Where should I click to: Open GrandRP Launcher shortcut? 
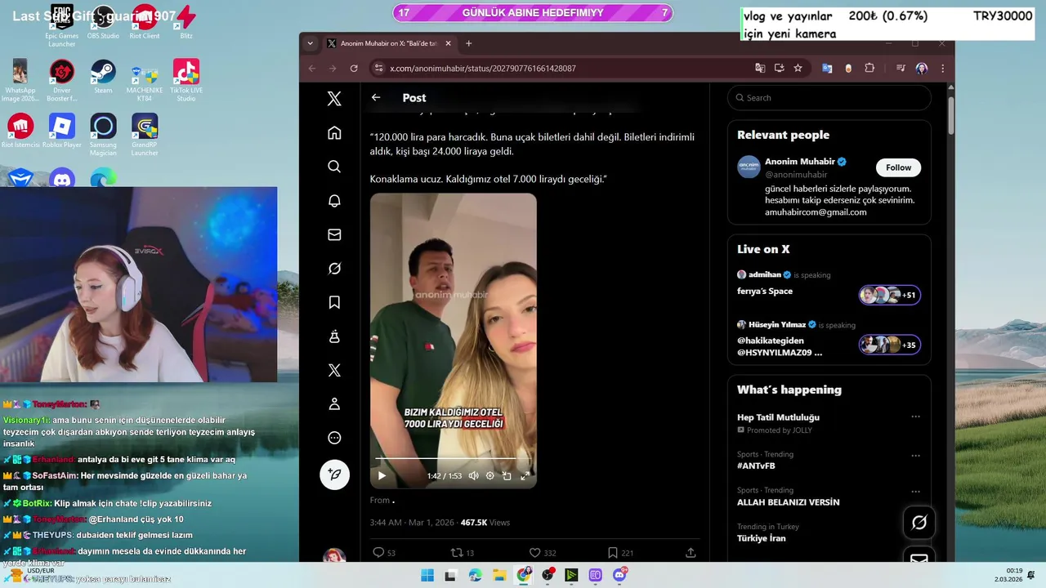[145, 135]
